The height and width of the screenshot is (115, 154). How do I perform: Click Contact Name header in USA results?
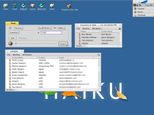click(109, 31)
